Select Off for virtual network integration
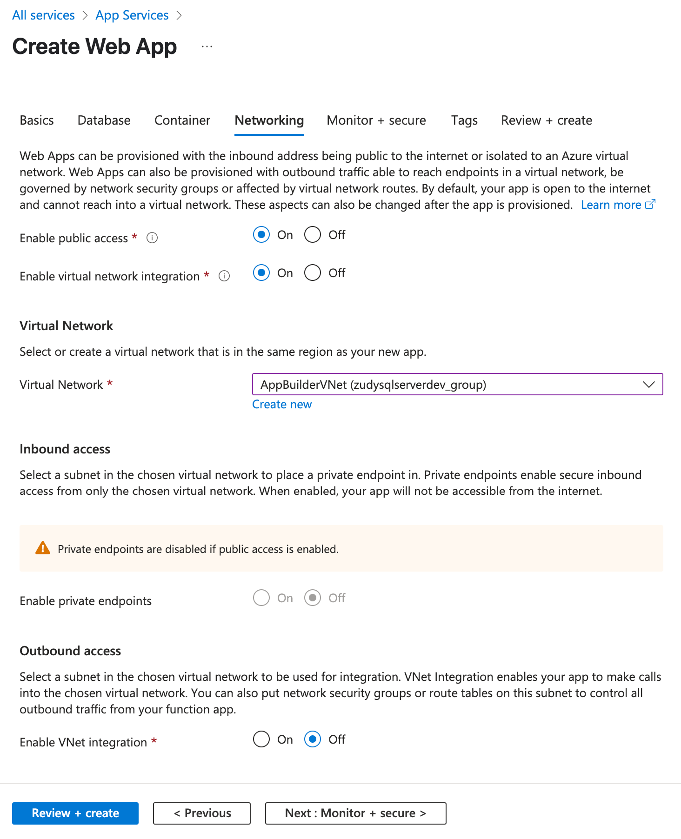Viewport: 681px width, 839px height. (313, 273)
